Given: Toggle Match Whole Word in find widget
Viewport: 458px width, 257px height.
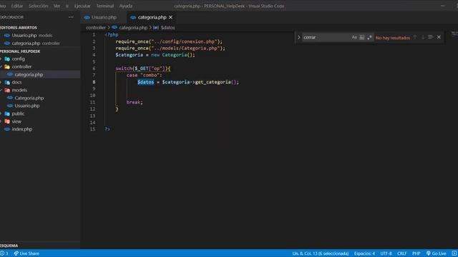Looking at the screenshot, I should coord(361,37).
